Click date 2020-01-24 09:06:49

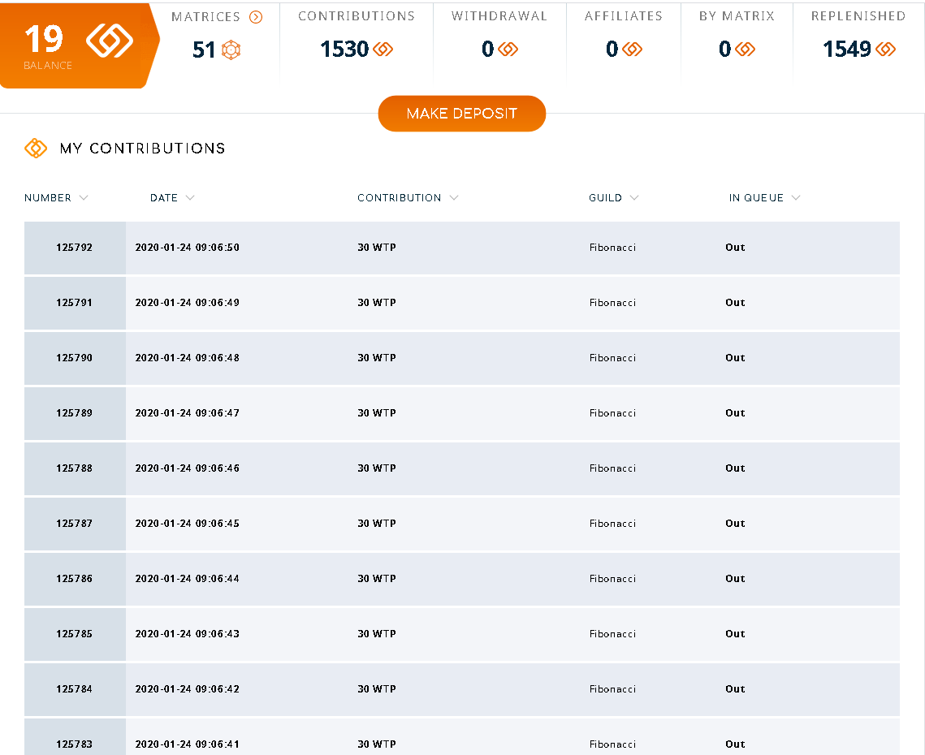187,303
